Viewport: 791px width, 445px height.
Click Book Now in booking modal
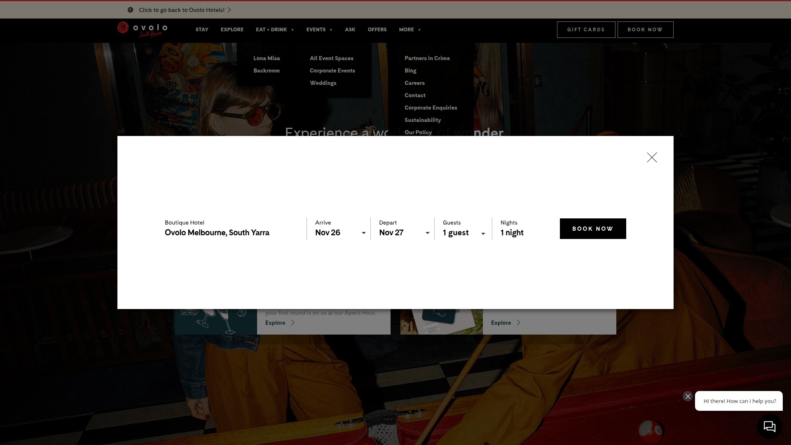coord(593,229)
